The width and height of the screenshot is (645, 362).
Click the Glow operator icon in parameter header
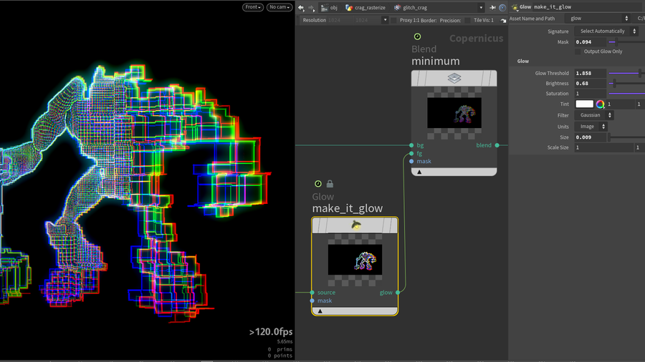515,7
